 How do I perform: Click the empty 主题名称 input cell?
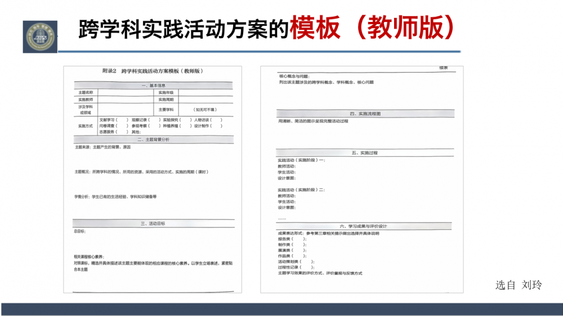click(127, 92)
